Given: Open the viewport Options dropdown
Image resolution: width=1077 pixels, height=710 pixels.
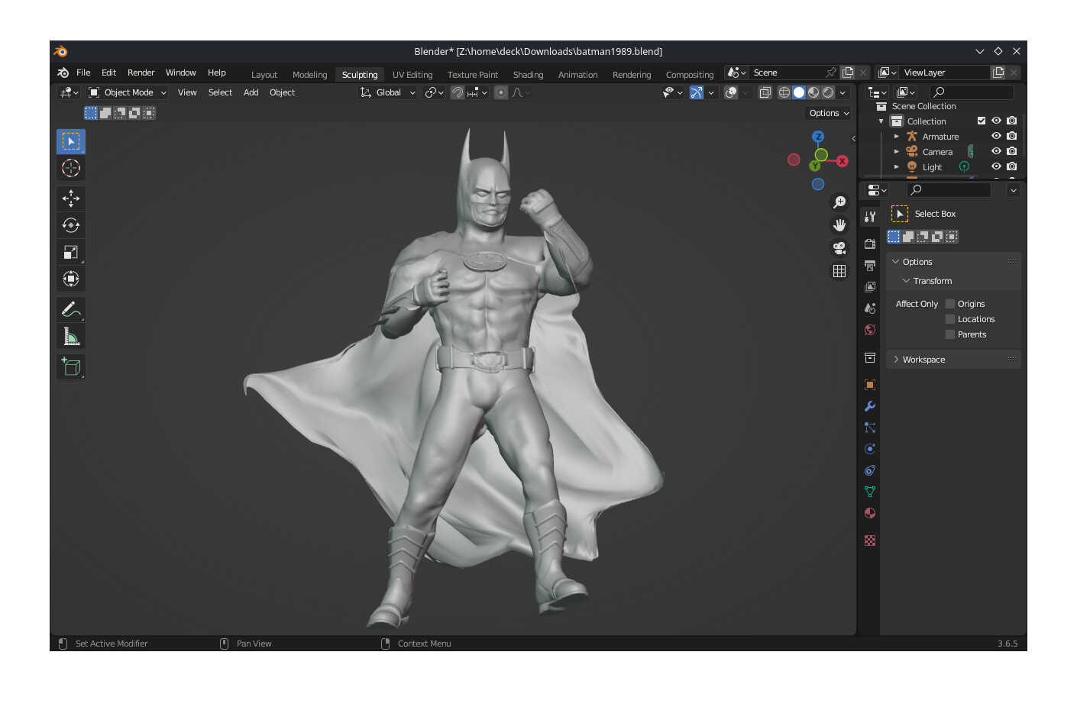Looking at the screenshot, I should pyautogui.click(x=829, y=113).
